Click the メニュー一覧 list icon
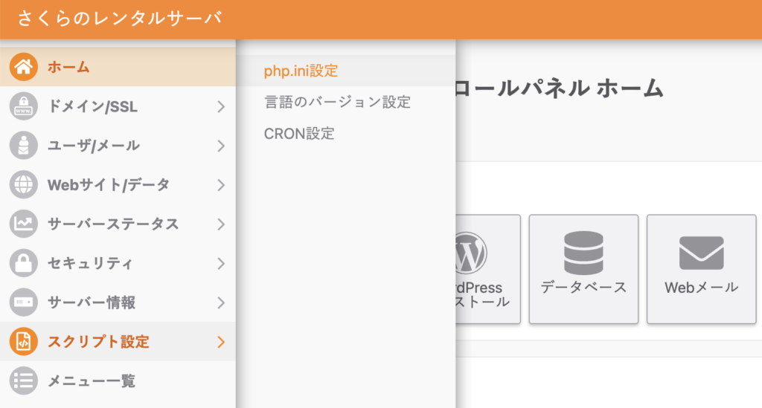The width and height of the screenshot is (762, 408). (x=23, y=381)
